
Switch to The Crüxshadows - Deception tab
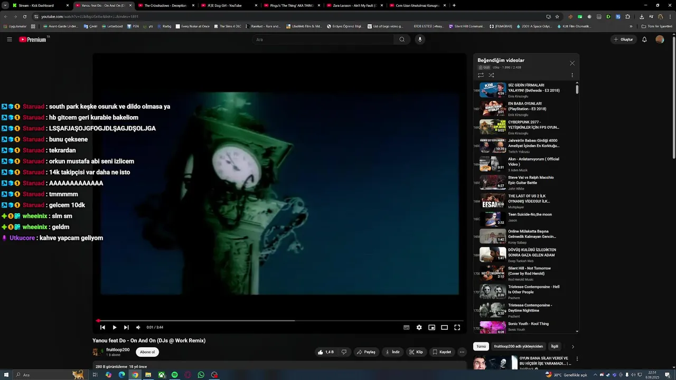click(x=165, y=5)
